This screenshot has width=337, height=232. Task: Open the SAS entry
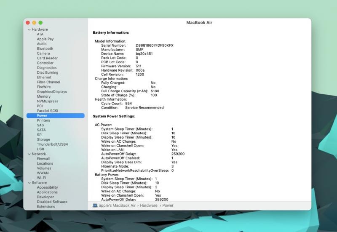[x=40, y=125]
